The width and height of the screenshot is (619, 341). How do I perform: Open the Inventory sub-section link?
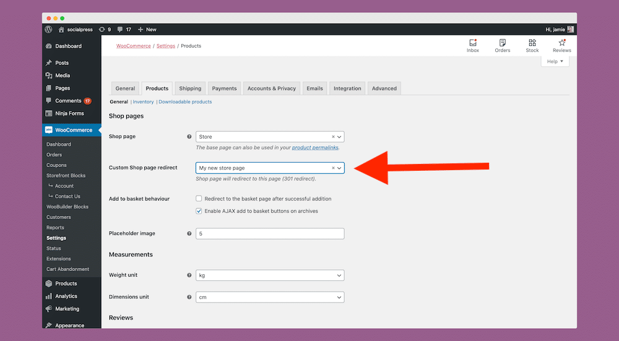click(144, 102)
